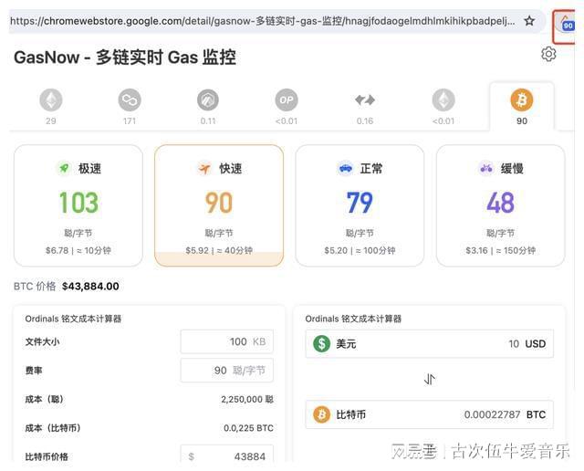Image resolution: width=584 pixels, height=471 pixels.
Task: Click the swap arrows between USD and BTC
Action: coord(430,380)
